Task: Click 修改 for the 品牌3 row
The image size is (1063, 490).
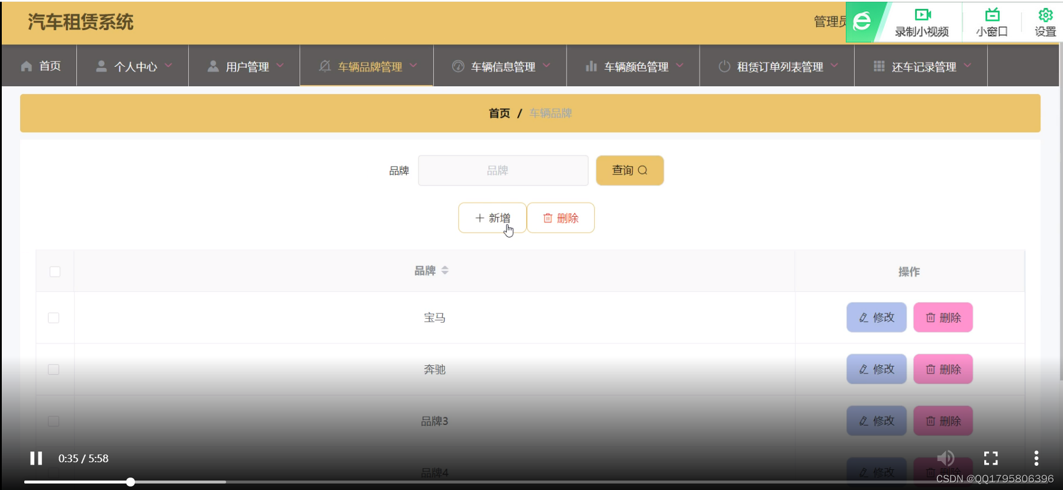Action: pyautogui.click(x=877, y=421)
